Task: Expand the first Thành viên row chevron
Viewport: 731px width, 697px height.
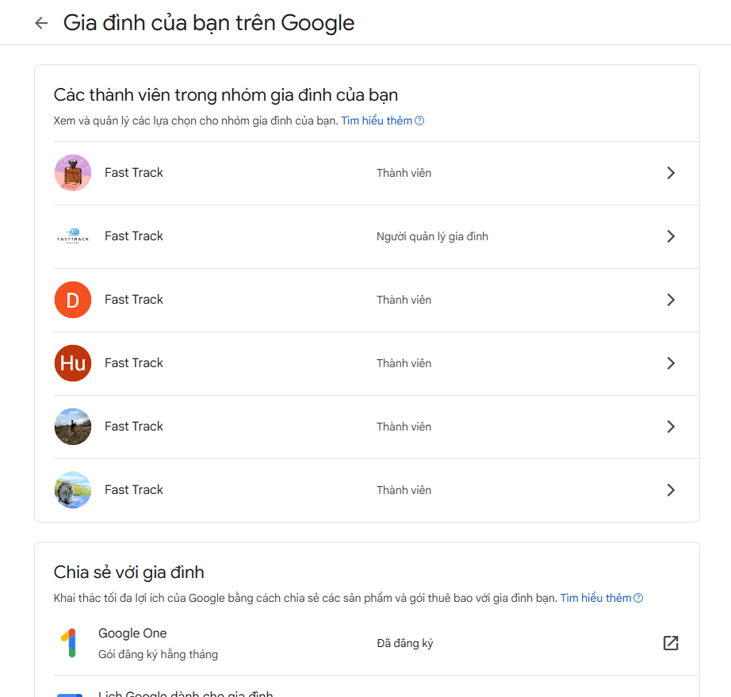Action: point(671,172)
